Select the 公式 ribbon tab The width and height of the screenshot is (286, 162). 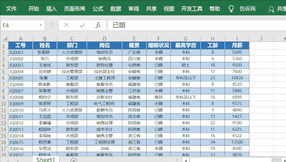98,8
